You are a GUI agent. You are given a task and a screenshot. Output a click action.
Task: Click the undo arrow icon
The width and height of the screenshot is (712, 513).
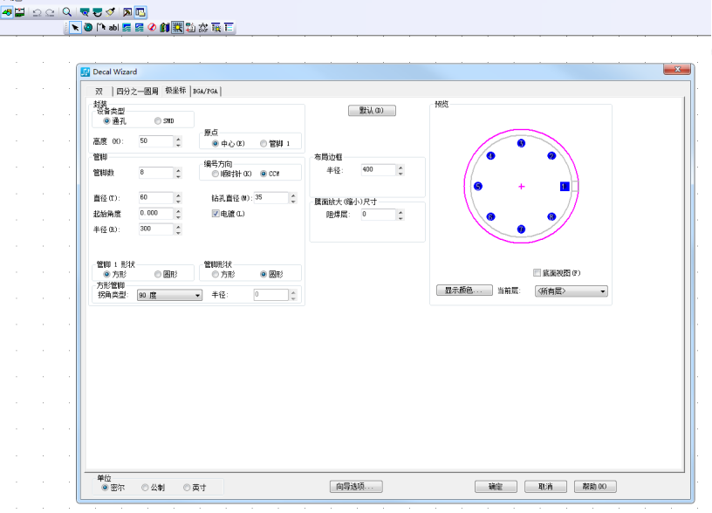[38, 12]
